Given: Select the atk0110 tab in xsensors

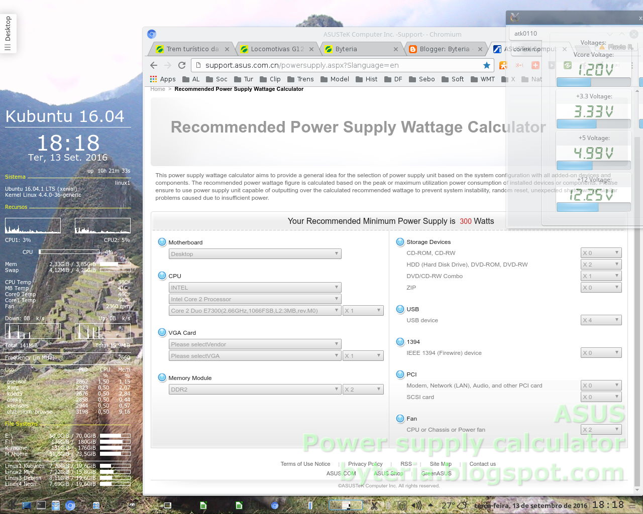Looking at the screenshot, I should 526,34.
